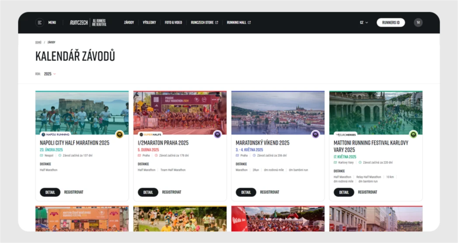
Task: Click the 2Run distance text
Action: [x=256, y=170]
